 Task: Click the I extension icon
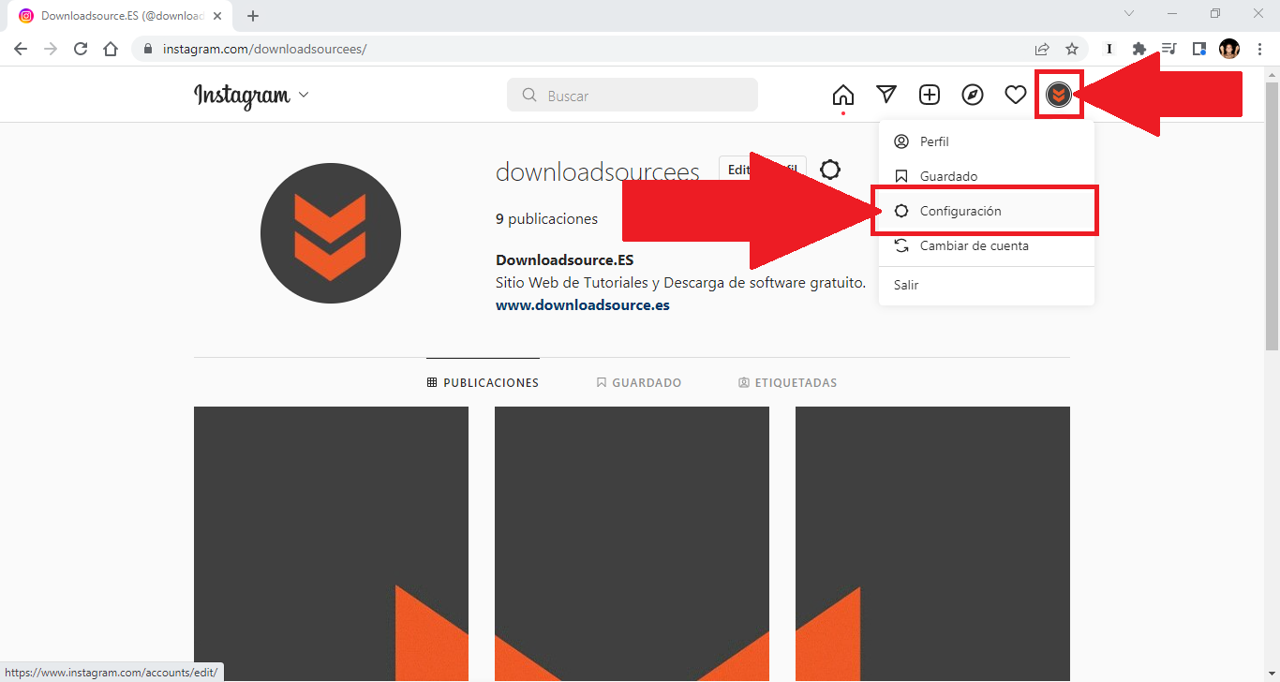pyautogui.click(x=1109, y=49)
